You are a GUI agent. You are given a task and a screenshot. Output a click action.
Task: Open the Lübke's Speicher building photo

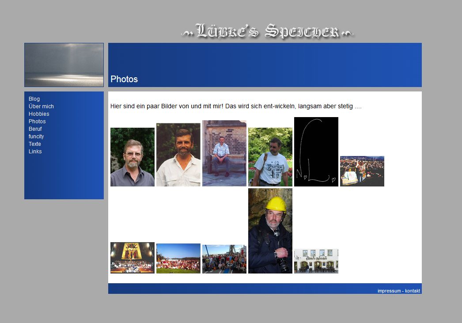316,261
